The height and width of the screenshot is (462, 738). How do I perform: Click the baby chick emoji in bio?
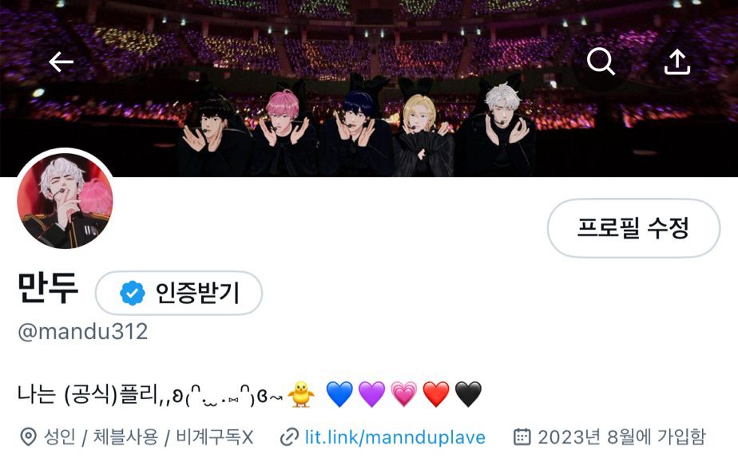301,394
